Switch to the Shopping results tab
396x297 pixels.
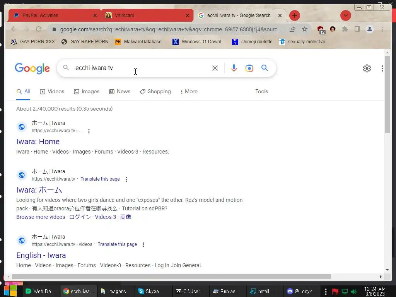(155, 92)
